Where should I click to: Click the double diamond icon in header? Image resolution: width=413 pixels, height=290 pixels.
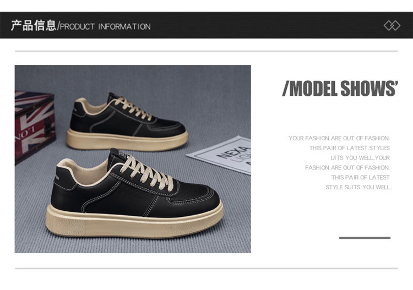click(x=392, y=26)
